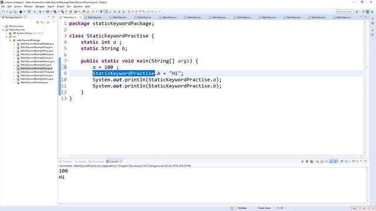Select StaticKeywordExampleOne.java in tree
The image size is (376, 211).
(36, 57)
